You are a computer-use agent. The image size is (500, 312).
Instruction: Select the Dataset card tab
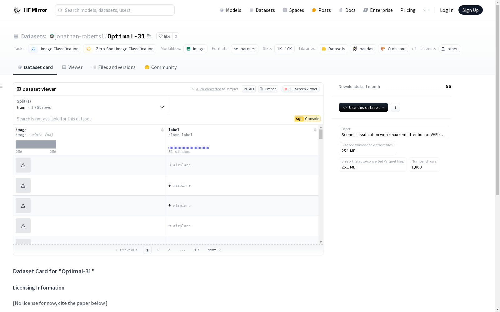[x=35, y=67]
